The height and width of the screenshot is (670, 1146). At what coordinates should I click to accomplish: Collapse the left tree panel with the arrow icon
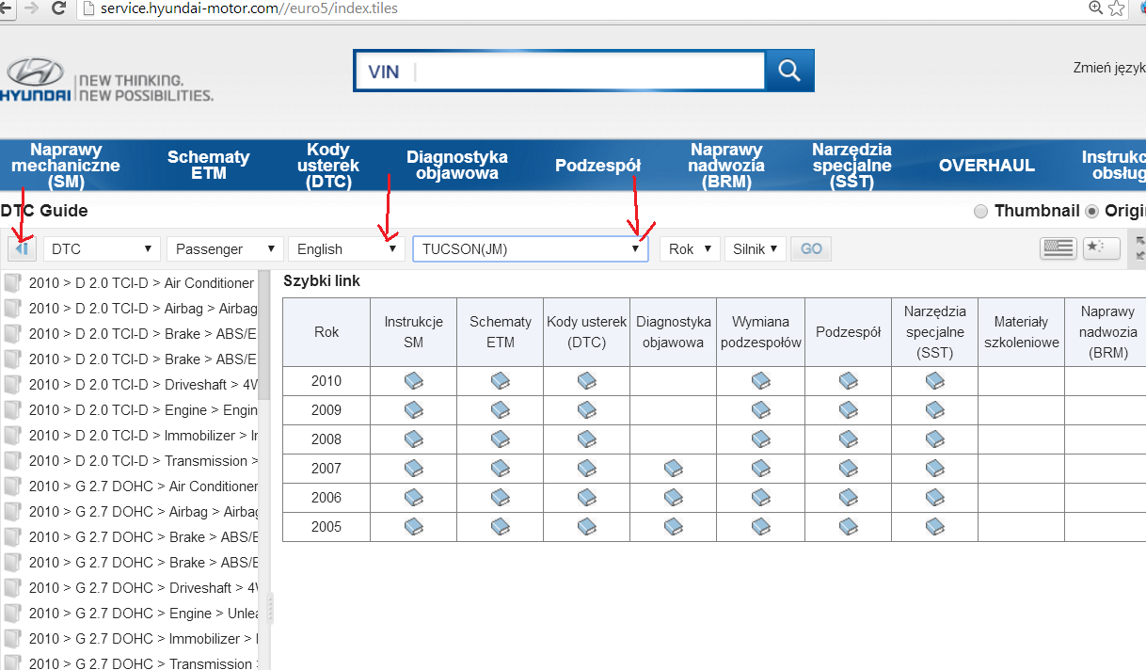pos(22,248)
